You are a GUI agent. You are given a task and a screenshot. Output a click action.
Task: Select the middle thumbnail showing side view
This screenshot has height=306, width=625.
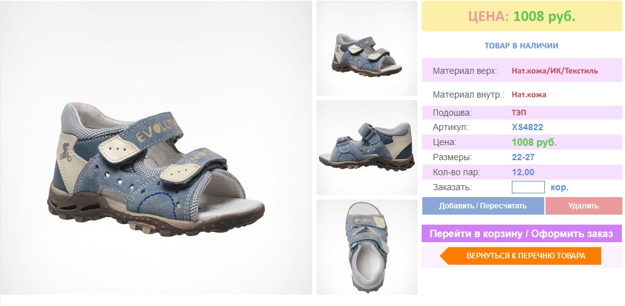coord(367,148)
